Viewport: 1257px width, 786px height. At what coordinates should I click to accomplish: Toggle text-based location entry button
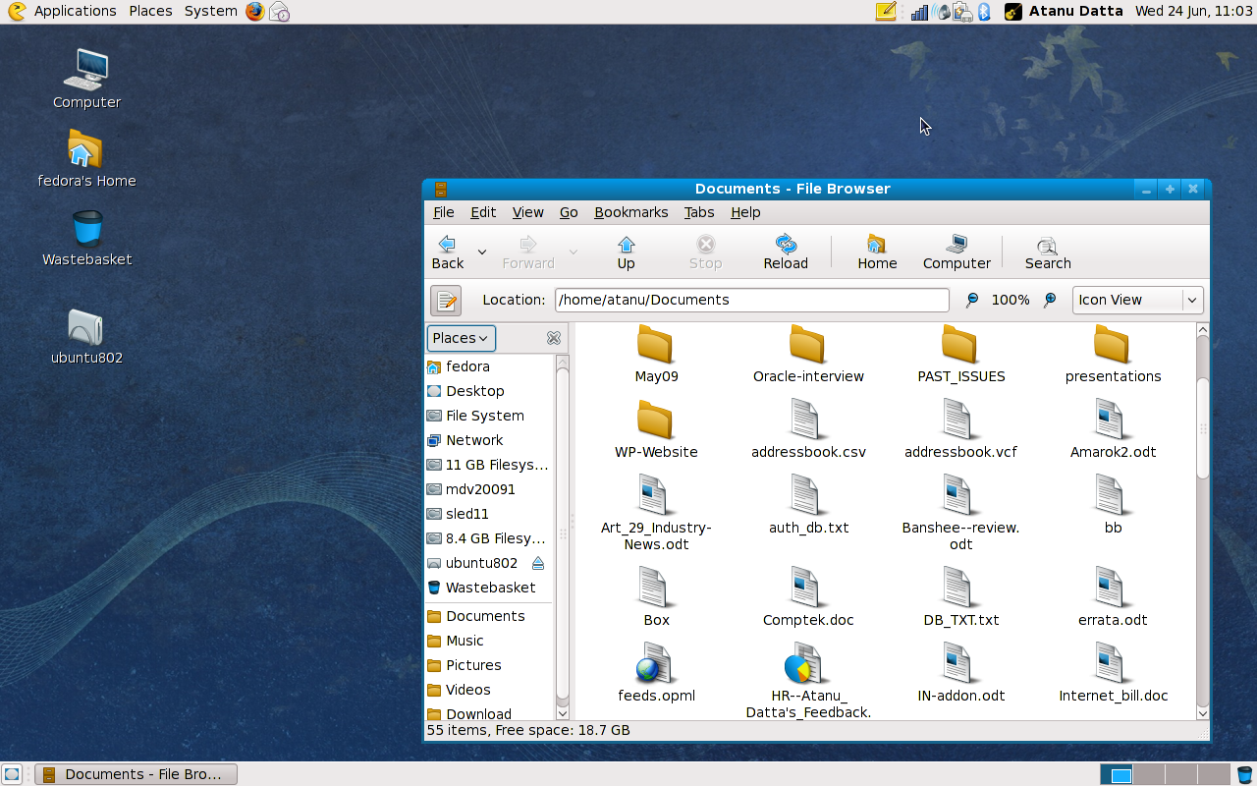(x=446, y=301)
